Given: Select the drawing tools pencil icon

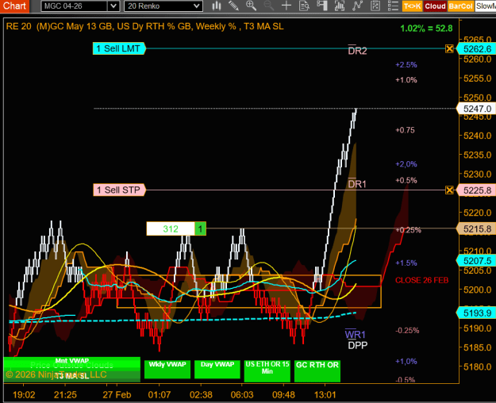Looking at the screenshot, I should point(233,6).
